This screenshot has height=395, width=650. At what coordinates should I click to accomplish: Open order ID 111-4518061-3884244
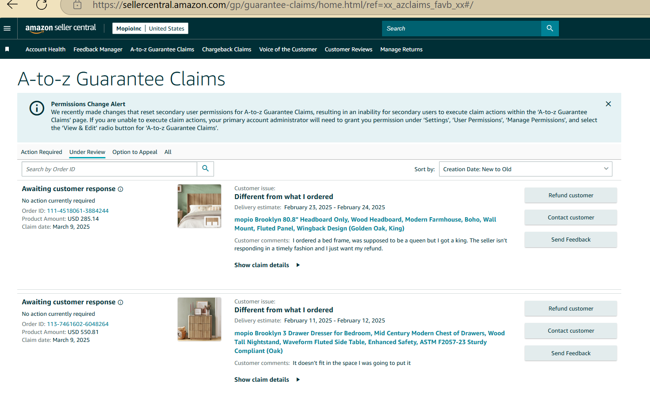coord(78,211)
